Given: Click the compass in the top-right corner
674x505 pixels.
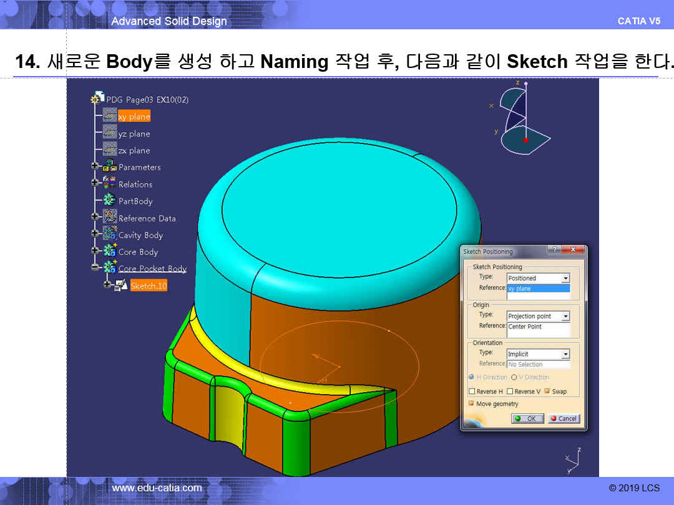Looking at the screenshot, I should (522, 118).
